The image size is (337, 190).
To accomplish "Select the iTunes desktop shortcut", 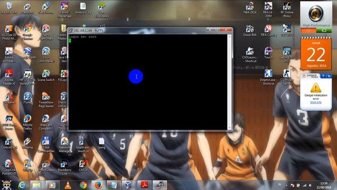I will (x=27, y=98).
